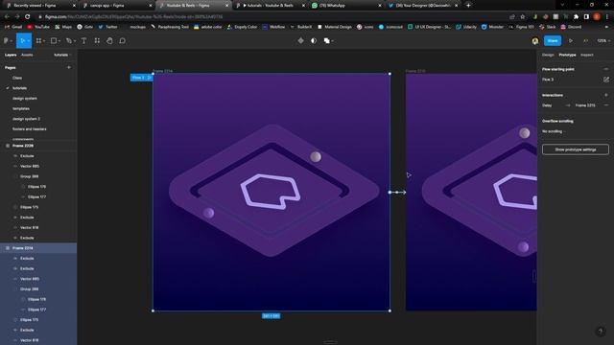
Task: Switch to the WhatsApp browser tab
Action: click(346, 6)
